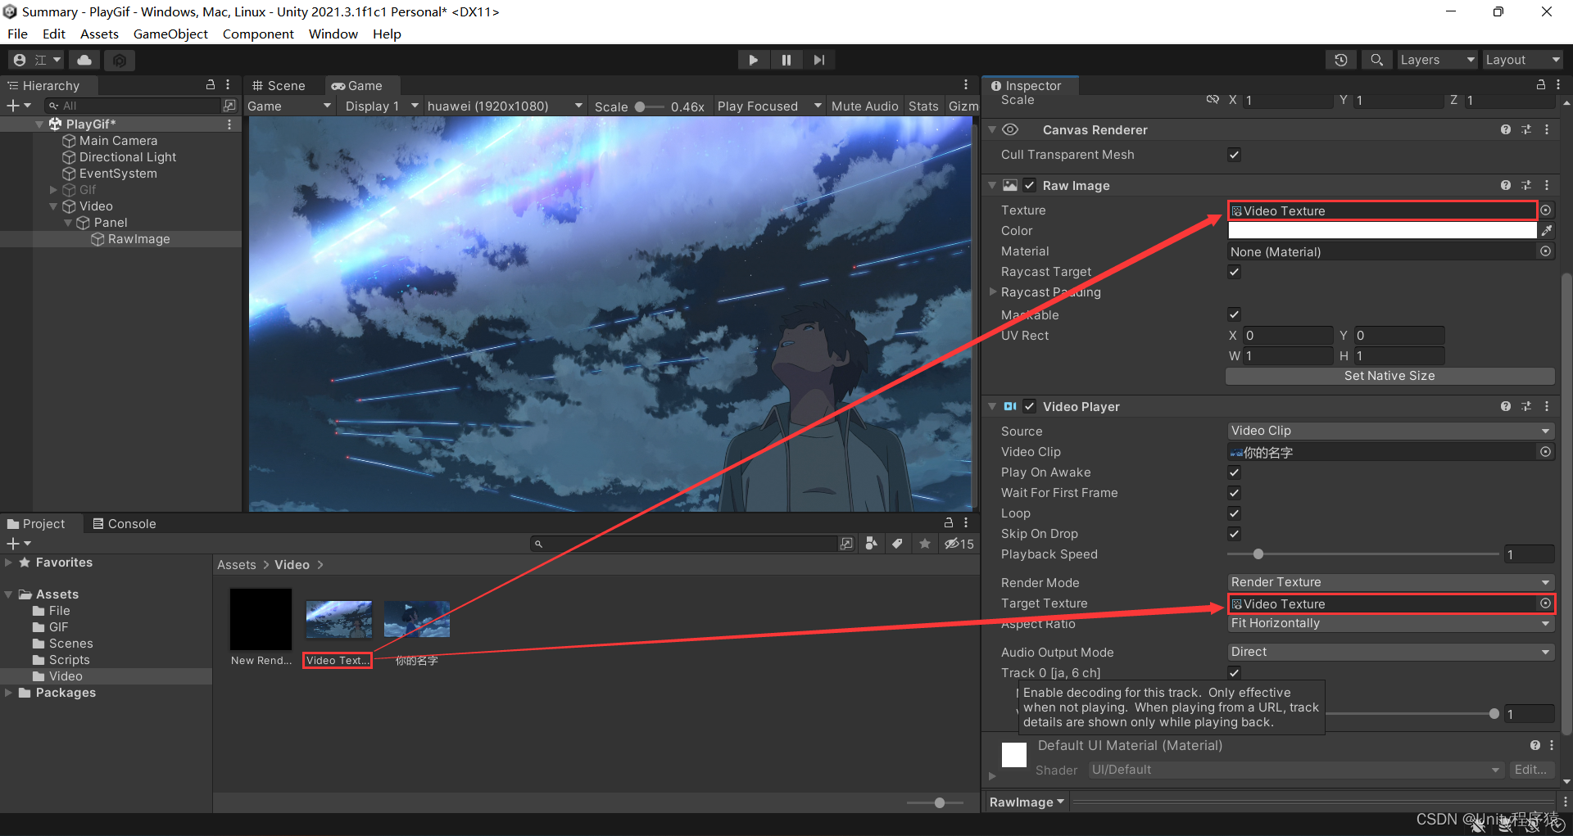
Task: Open Canvas Renderer kebab menu
Action: (1547, 130)
